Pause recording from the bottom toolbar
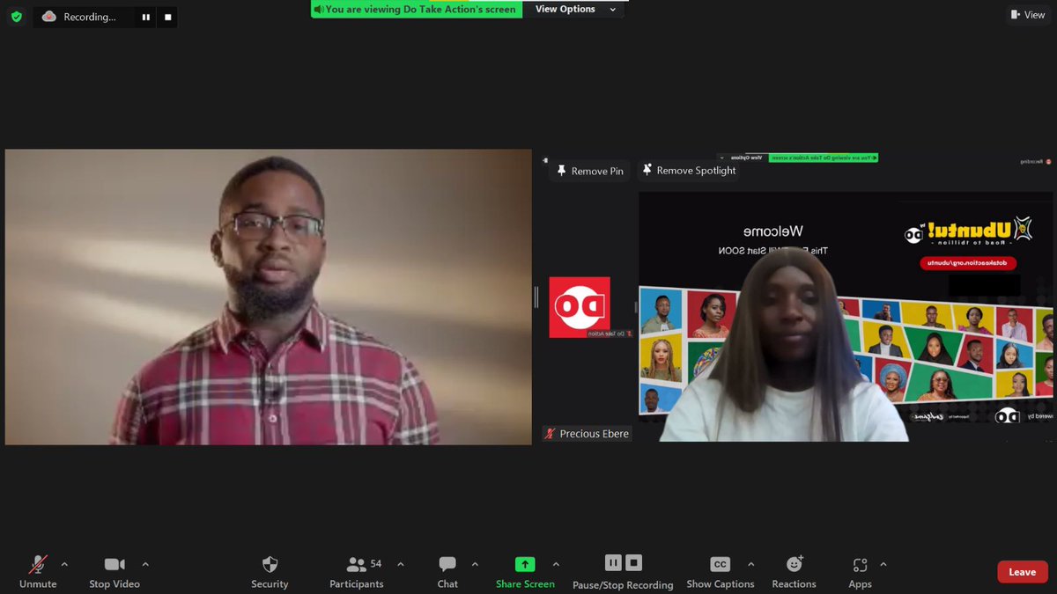Screen dimensions: 1057x594 613,562
